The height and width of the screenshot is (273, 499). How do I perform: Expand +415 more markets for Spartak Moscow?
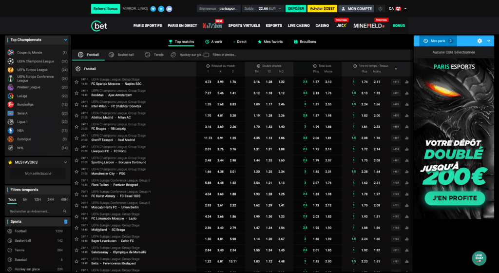pos(396,82)
